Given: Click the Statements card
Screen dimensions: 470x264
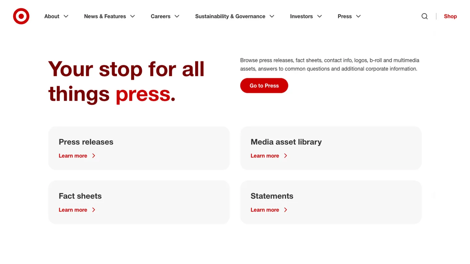Looking at the screenshot, I should click(x=331, y=202).
